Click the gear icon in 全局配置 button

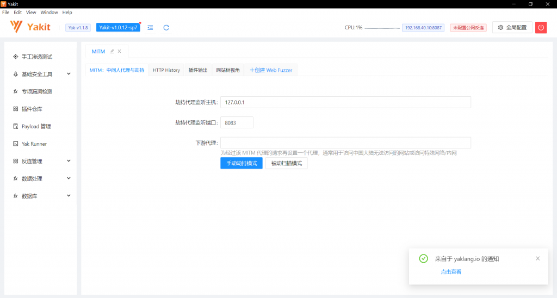pos(500,27)
